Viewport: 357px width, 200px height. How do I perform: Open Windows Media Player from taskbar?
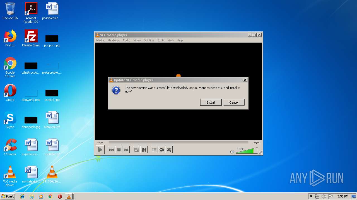tap(41, 196)
